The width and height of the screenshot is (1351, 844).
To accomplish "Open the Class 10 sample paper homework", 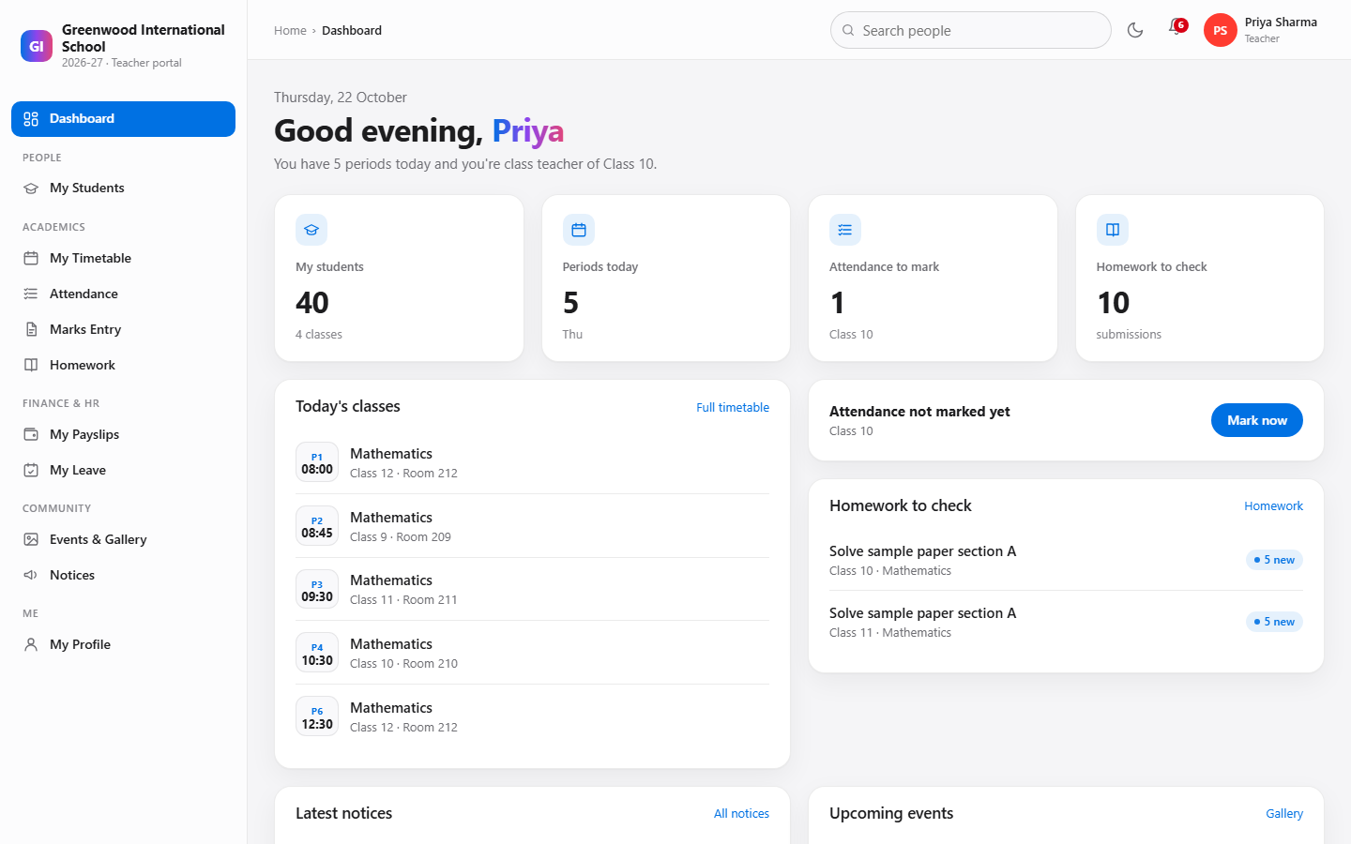I will coord(1066,560).
